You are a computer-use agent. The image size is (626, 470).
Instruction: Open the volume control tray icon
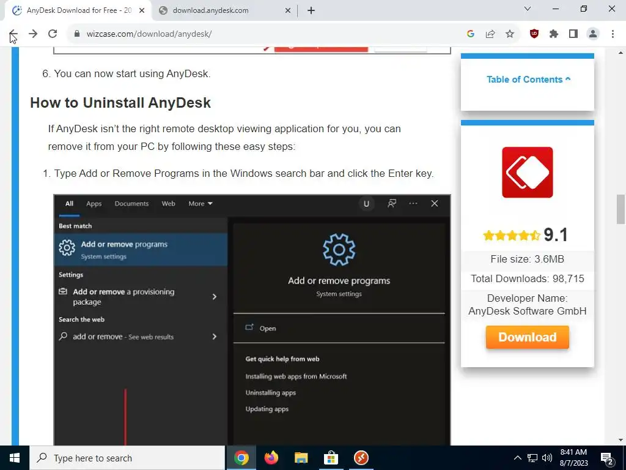[x=547, y=458]
